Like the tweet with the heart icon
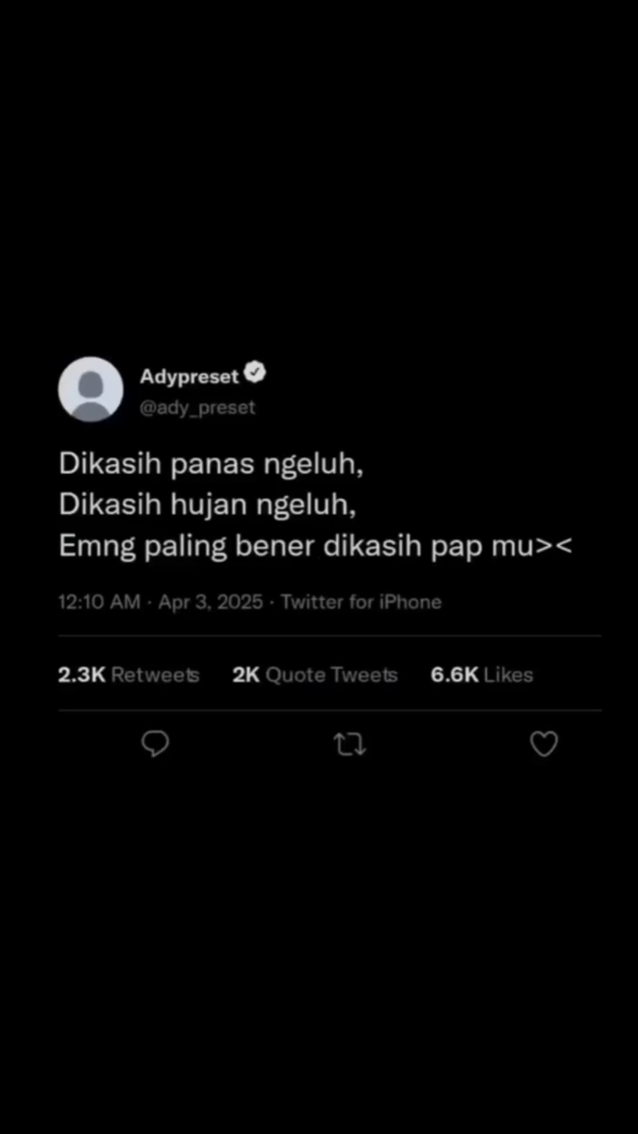The height and width of the screenshot is (1134, 638). (x=543, y=744)
